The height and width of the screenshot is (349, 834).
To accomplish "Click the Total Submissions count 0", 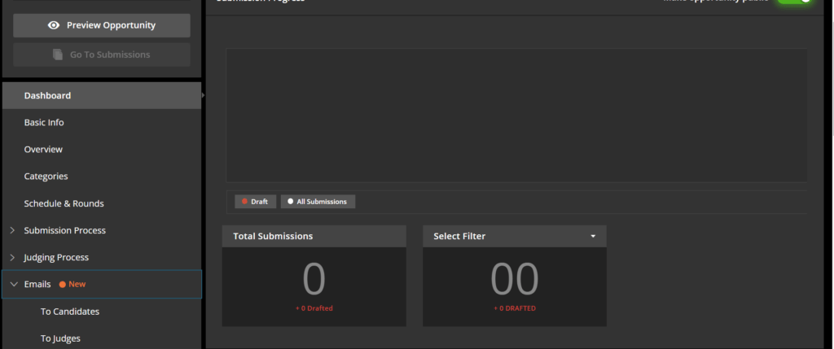I will (314, 280).
